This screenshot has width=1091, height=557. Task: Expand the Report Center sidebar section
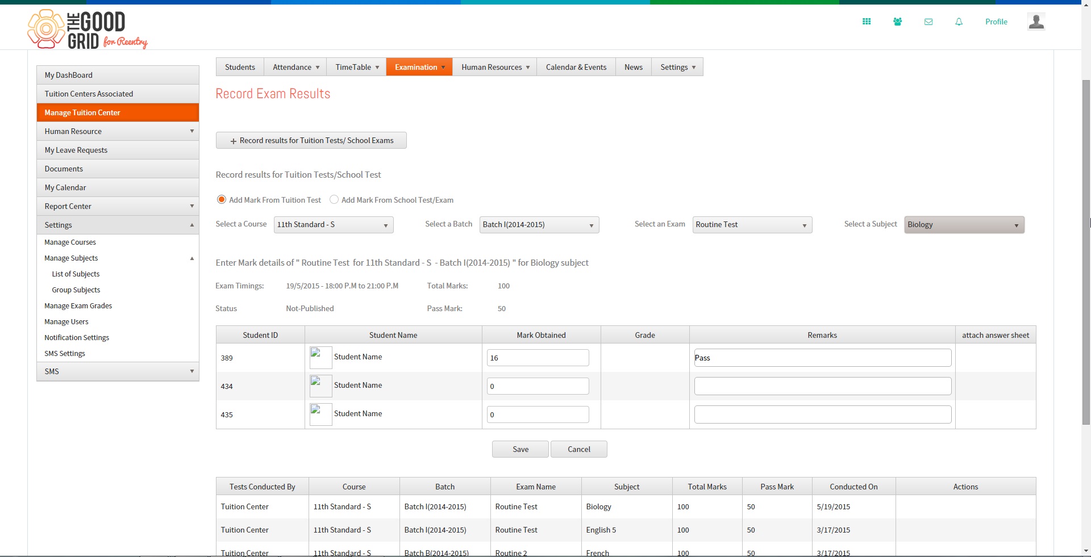[118, 206]
